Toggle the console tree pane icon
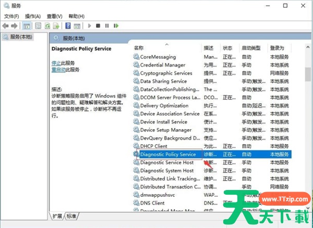The height and width of the screenshot is (228, 313). click(27, 26)
